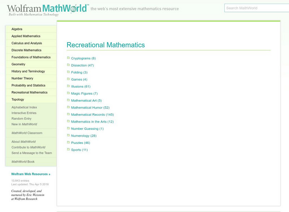Open the MathWorld Book link

point(23,162)
